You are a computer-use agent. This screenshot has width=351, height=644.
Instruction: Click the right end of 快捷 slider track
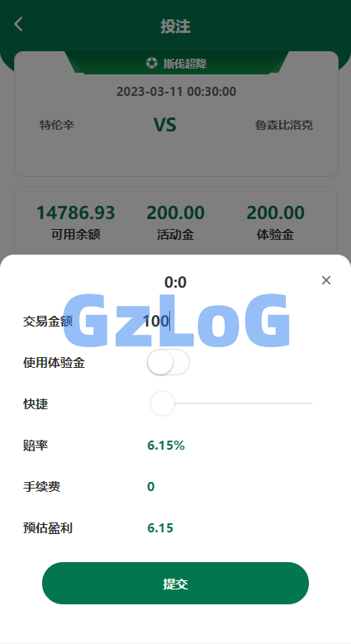[311, 403]
